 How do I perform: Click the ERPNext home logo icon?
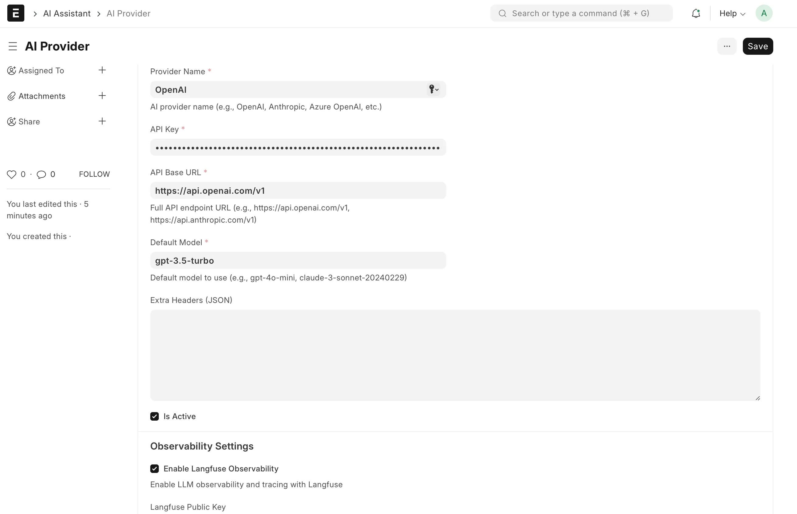click(16, 13)
